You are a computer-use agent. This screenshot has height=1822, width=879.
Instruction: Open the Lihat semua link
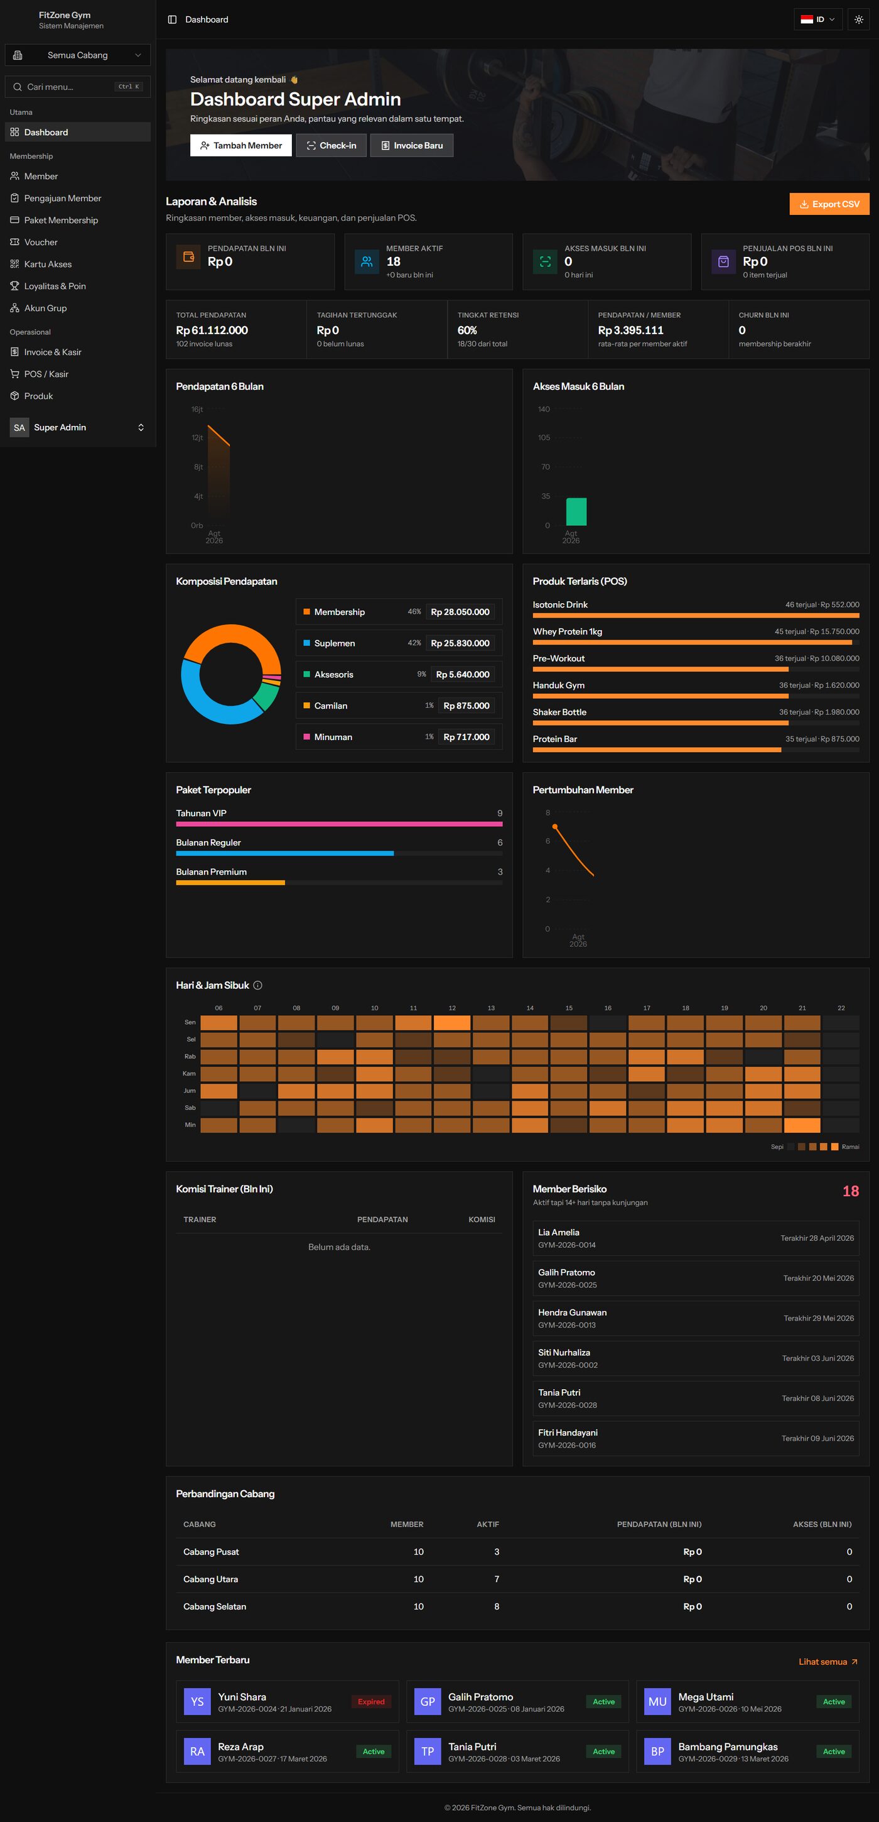(828, 1661)
